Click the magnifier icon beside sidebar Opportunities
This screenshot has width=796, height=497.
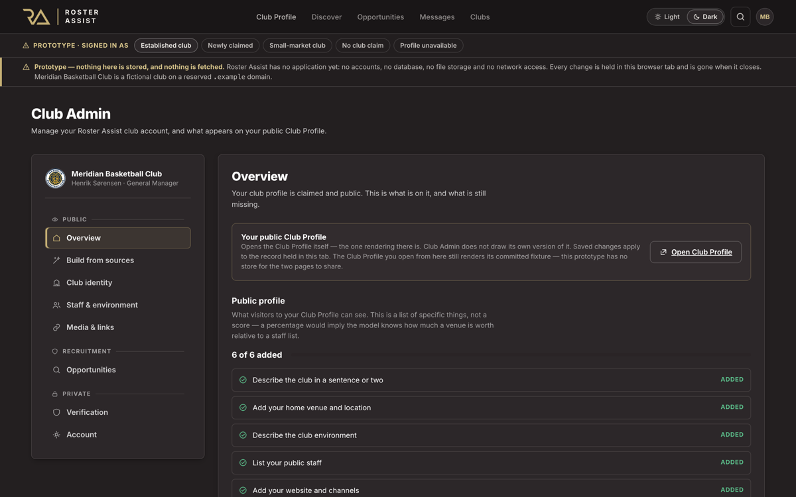point(56,370)
